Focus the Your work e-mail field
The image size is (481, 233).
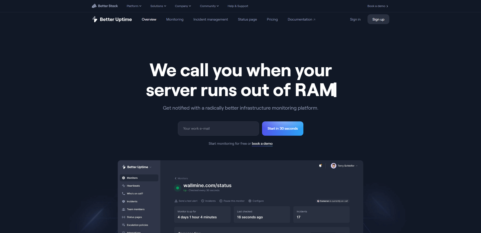218,128
